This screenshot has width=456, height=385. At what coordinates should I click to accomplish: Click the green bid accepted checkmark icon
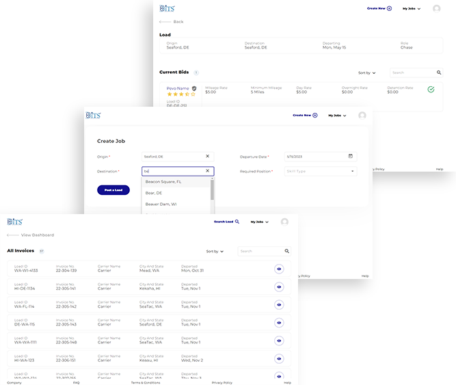[431, 90]
